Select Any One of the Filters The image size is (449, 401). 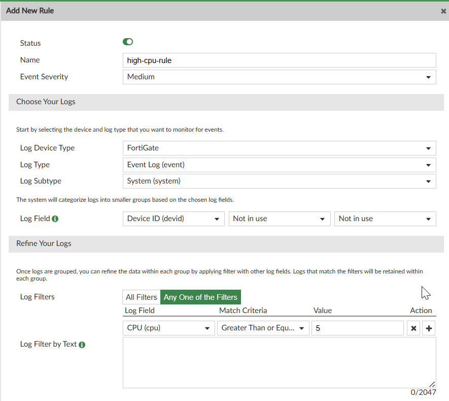point(200,297)
